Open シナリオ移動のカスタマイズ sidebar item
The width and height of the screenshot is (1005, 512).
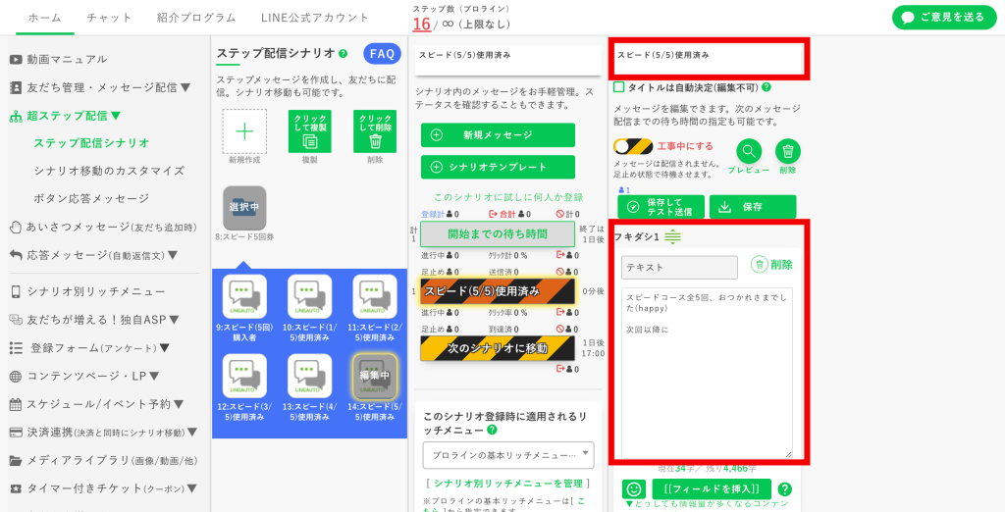point(109,171)
